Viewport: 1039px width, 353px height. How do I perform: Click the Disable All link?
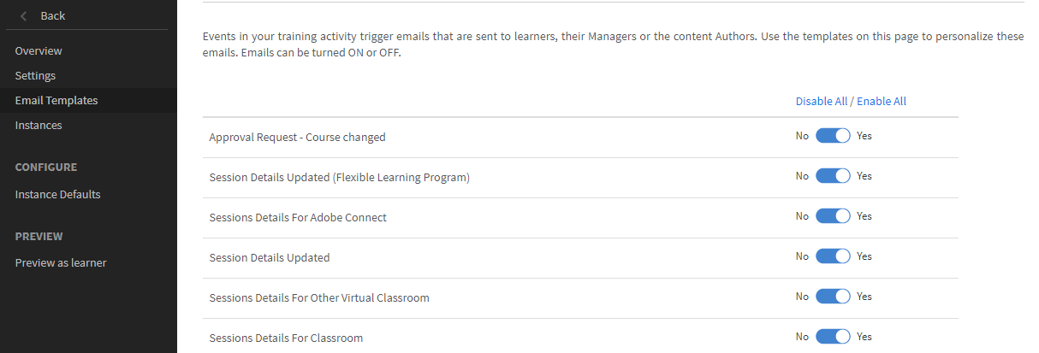pyautogui.click(x=821, y=101)
